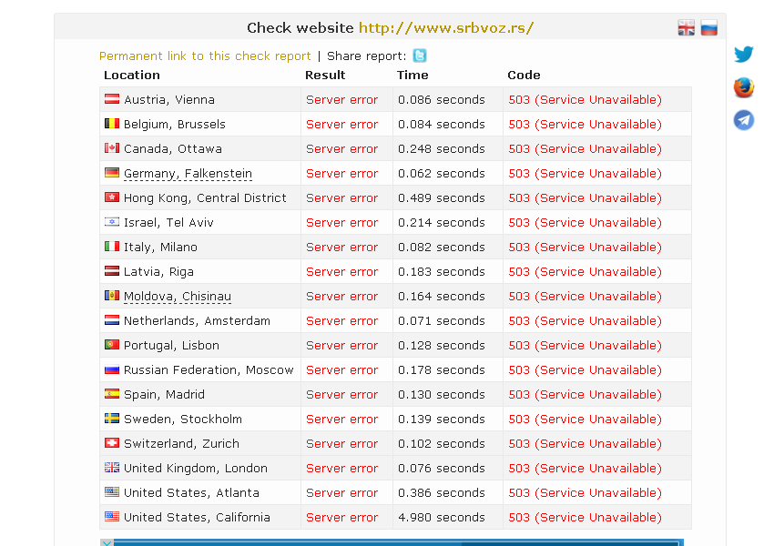This screenshot has width=774, height=546.
Task: Select the Moldova, Chisinau location
Action: [x=178, y=297]
